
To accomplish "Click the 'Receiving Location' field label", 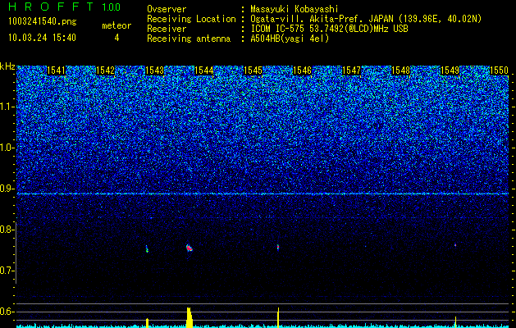I will point(191,19).
